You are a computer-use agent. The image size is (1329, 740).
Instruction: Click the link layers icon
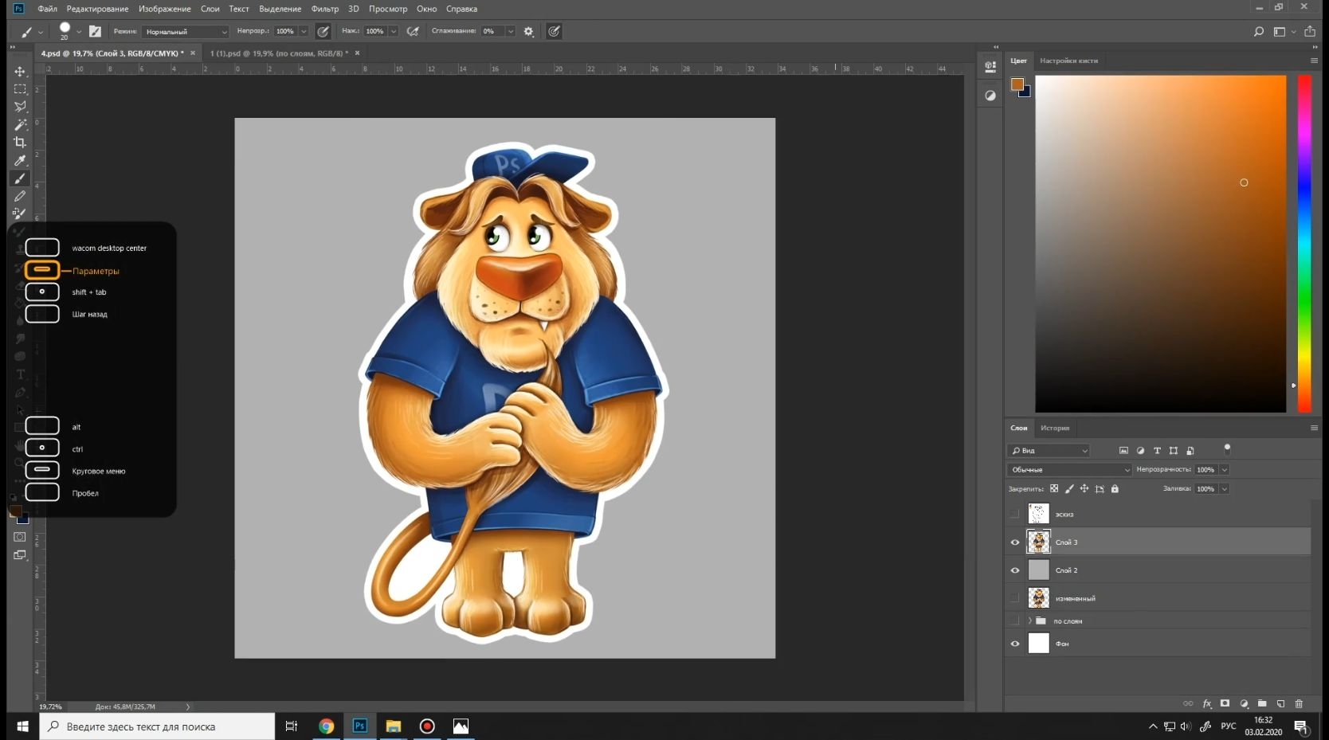(x=1188, y=703)
